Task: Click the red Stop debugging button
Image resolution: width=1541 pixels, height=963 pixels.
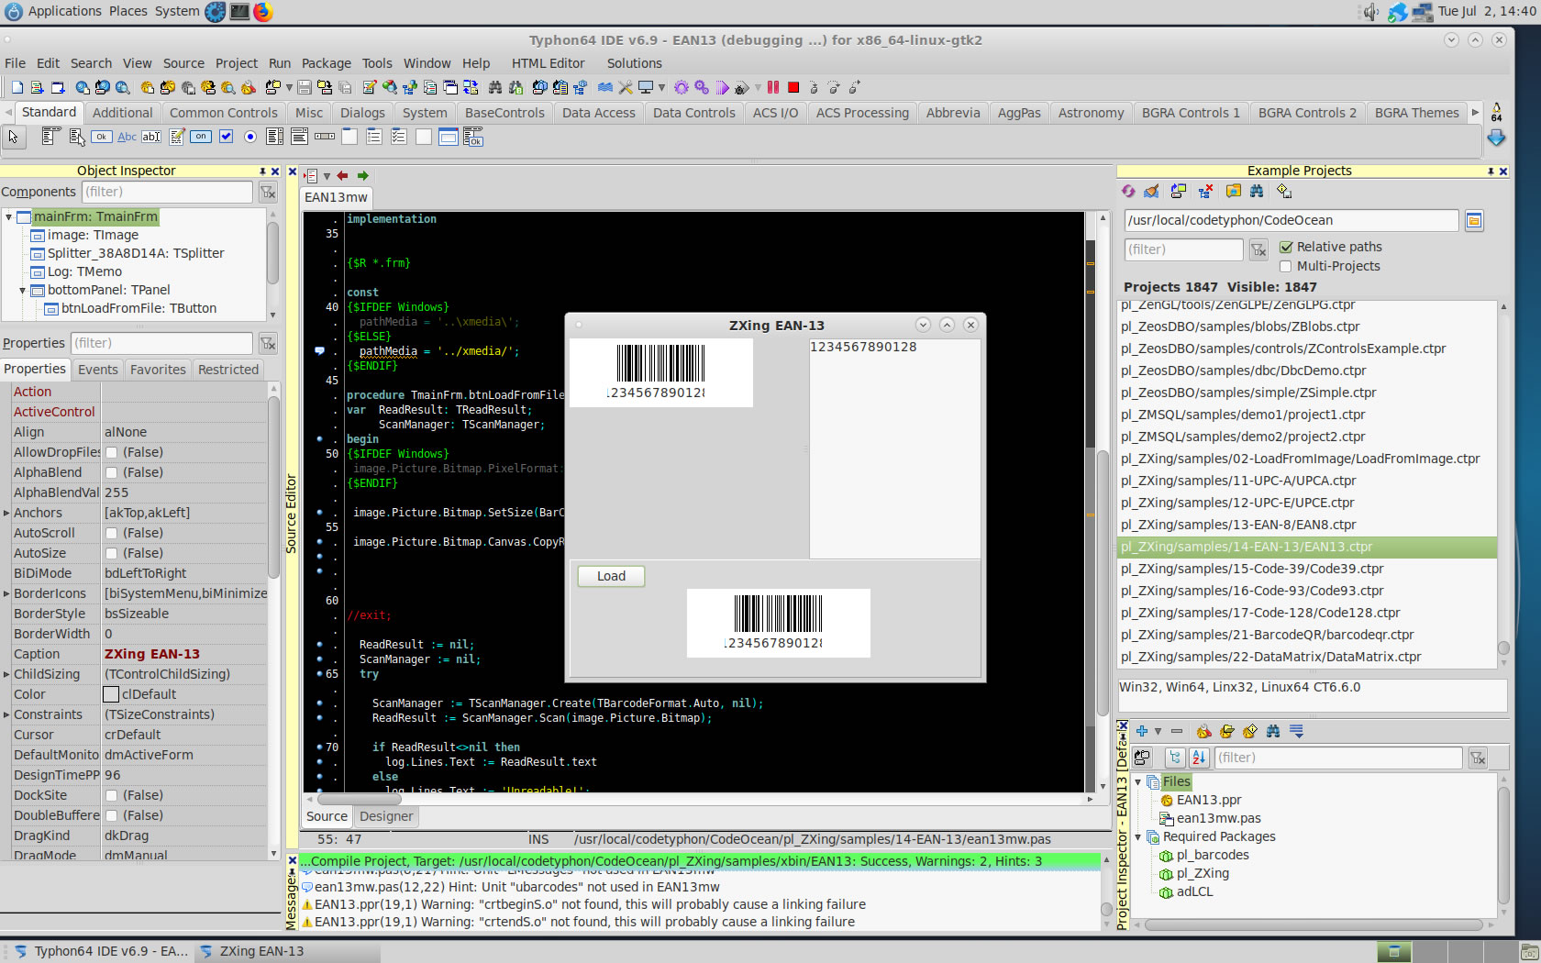Action: [793, 87]
